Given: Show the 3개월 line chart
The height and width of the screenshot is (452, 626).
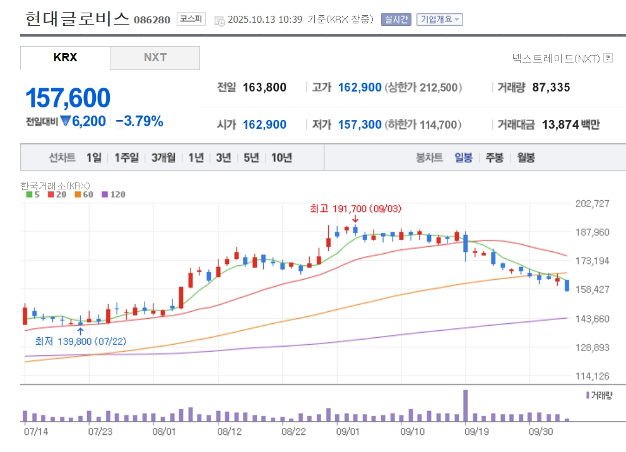Looking at the screenshot, I should [x=163, y=158].
